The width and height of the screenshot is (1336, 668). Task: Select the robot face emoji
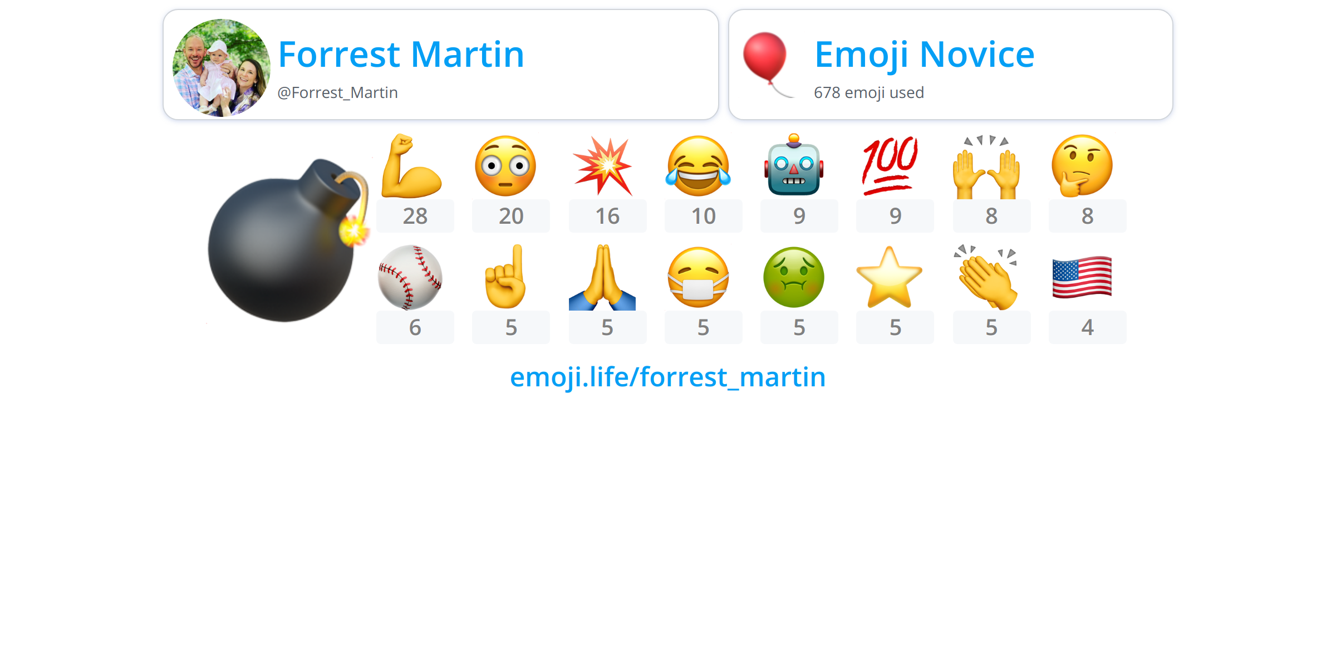pyautogui.click(x=794, y=165)
